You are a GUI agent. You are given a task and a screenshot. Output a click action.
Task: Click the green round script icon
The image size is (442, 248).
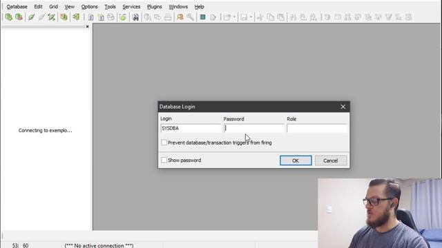tap(123, 17)
